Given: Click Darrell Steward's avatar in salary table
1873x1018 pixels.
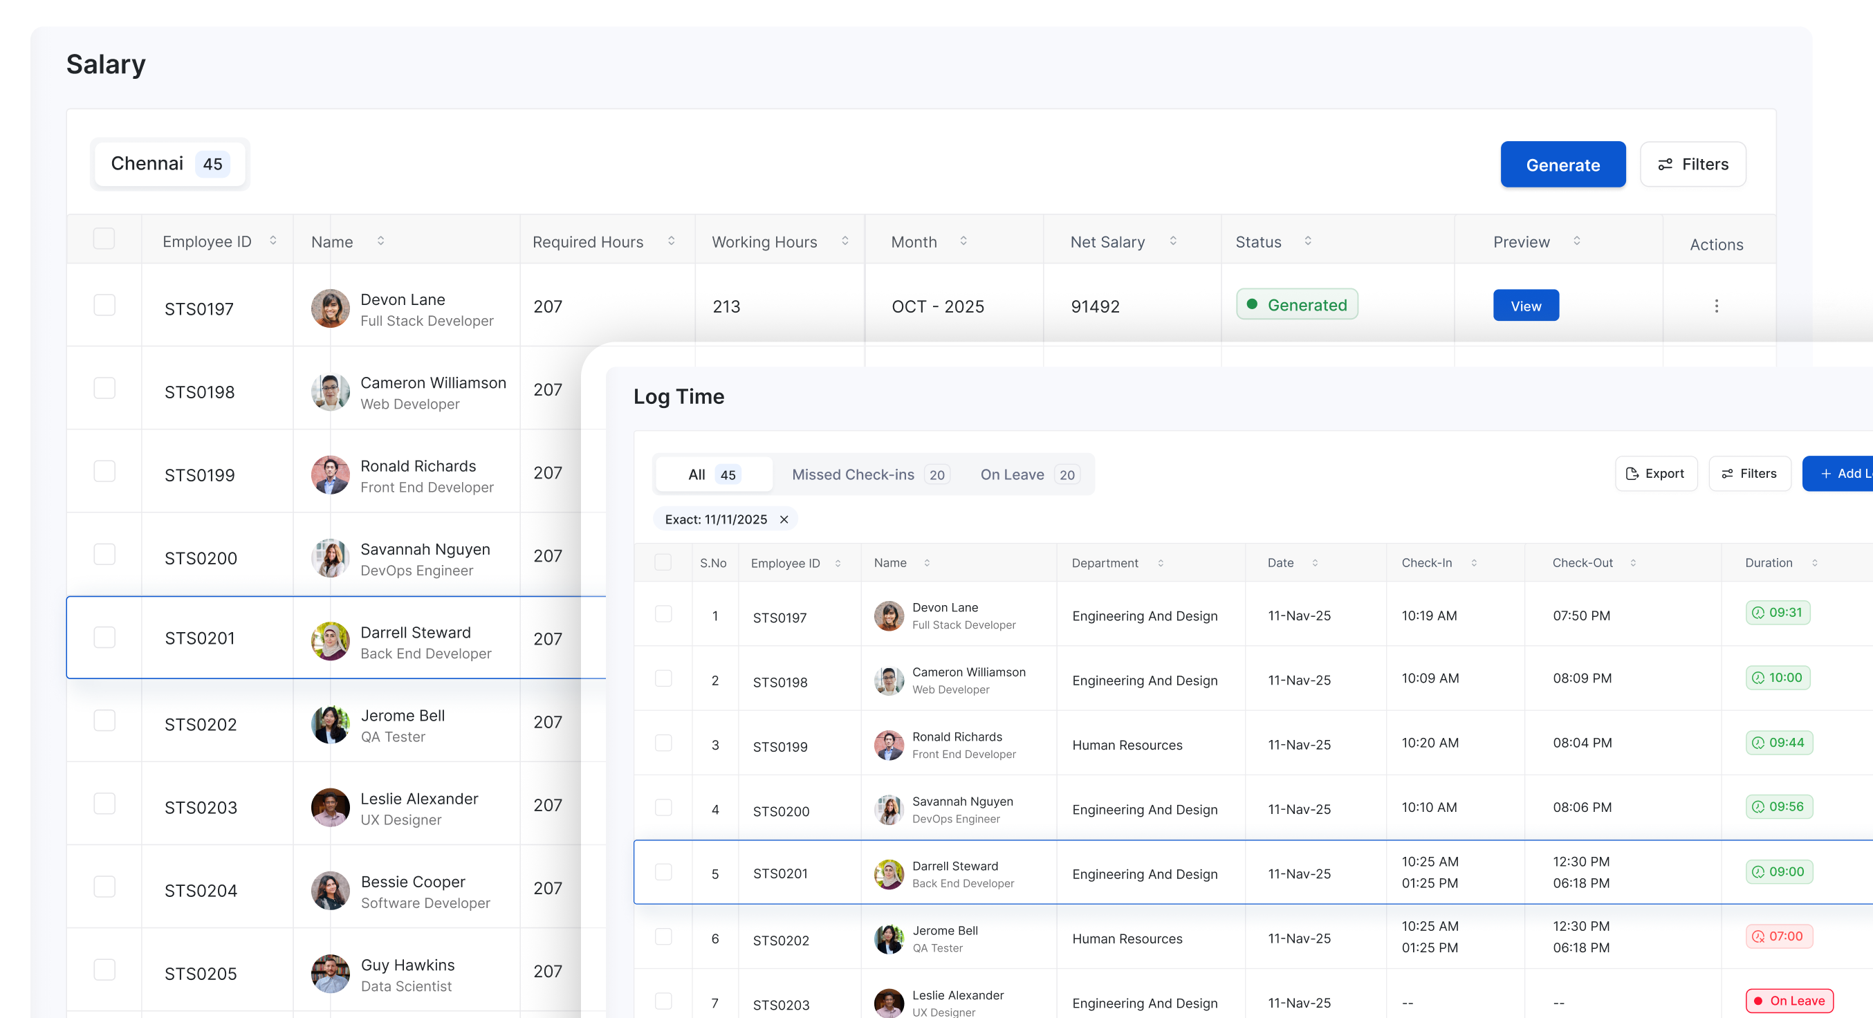Looking at the screenshot, I should (x=330, y=641).
